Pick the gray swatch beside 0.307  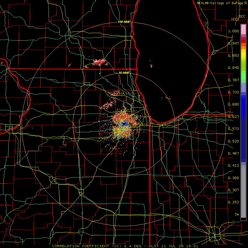(243, 192)
